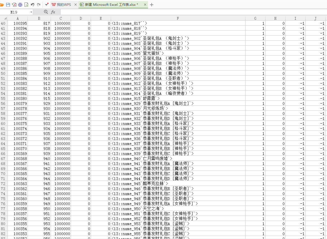The height and width of the screenshot is (239, 327).
Task: Click the Print icon
Action: point(20,5)
